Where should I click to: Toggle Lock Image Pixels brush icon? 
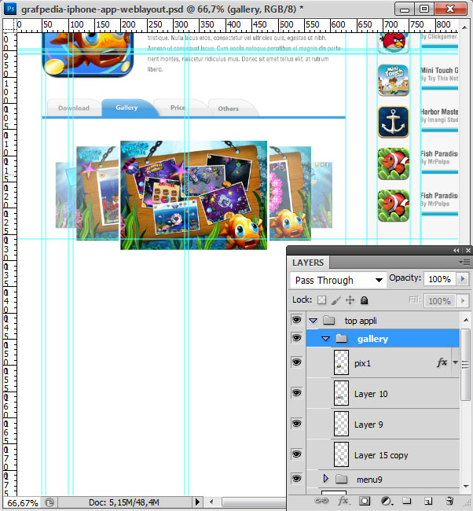coord(335,300)
